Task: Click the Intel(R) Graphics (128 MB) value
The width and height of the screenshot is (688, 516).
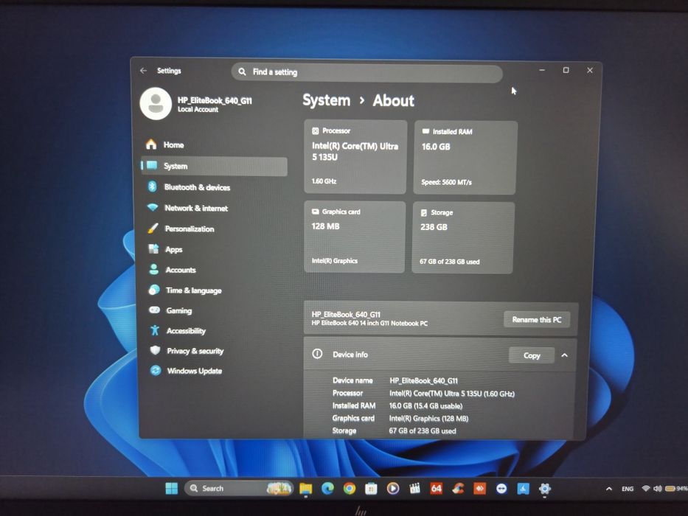Action: pos(428,419)
